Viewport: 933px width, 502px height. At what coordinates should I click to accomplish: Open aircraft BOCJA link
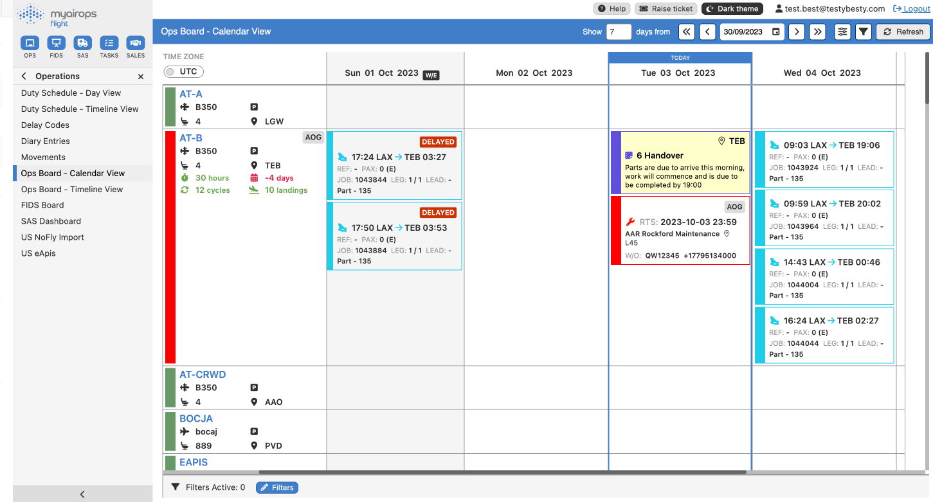(195, 418)
